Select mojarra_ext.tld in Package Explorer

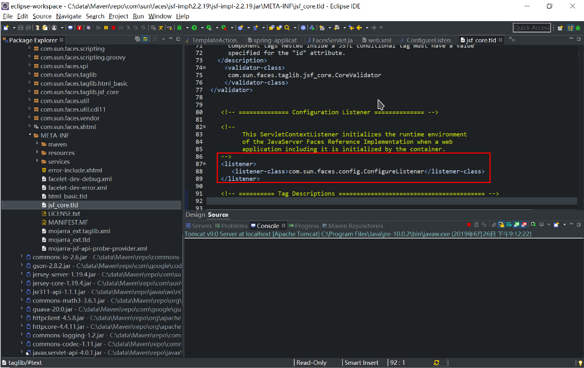point(69,240)
